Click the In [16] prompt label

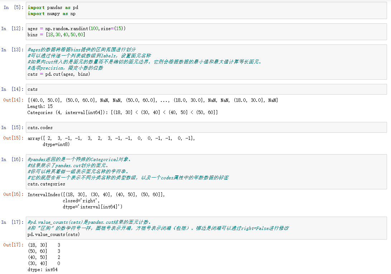(x=12, y=160)
